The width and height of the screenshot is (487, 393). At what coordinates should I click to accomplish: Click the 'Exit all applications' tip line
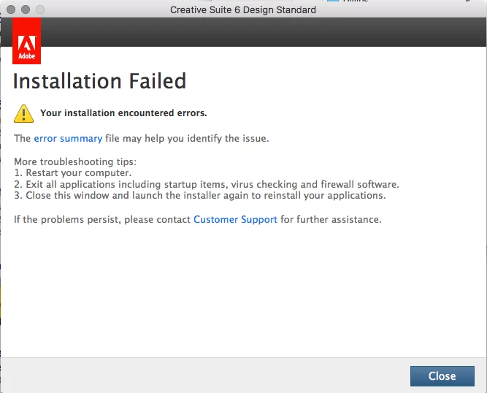pyautogui.click(x=207, y=184)
